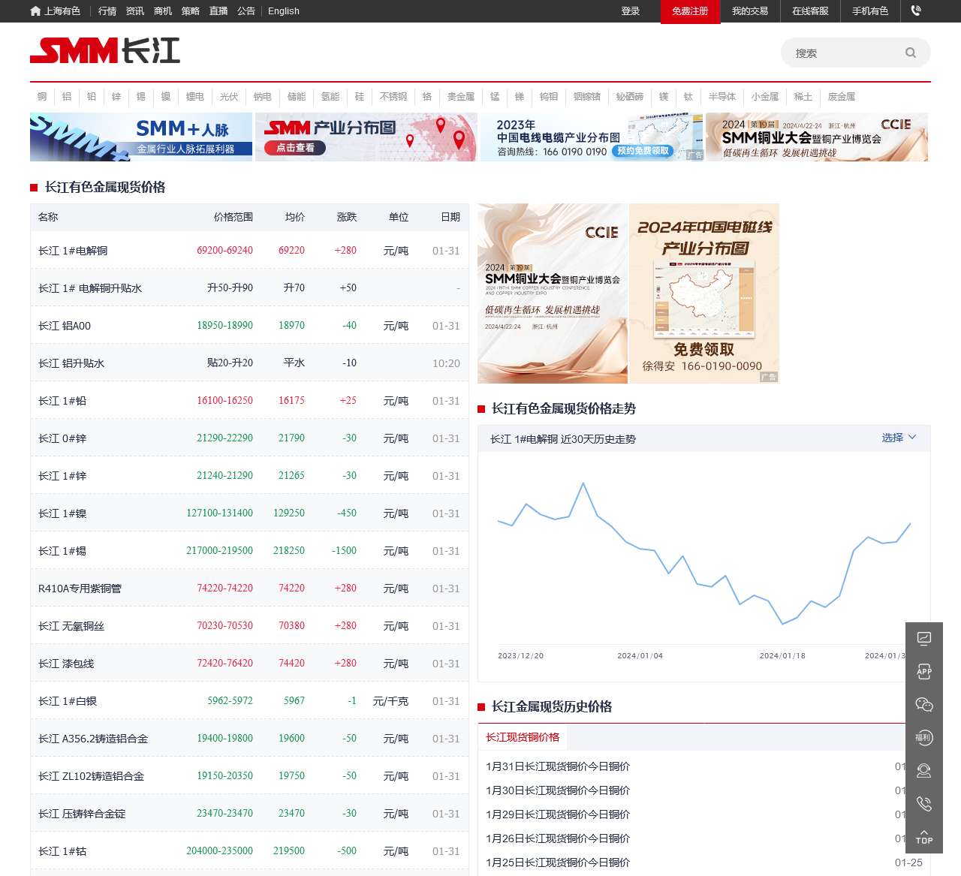Open 手机有色 in the top bar
The image size is (961, 876).
(x=870, y=11)
